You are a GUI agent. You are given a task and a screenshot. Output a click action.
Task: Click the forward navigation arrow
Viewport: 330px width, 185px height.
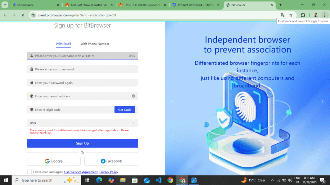[14, 15]
